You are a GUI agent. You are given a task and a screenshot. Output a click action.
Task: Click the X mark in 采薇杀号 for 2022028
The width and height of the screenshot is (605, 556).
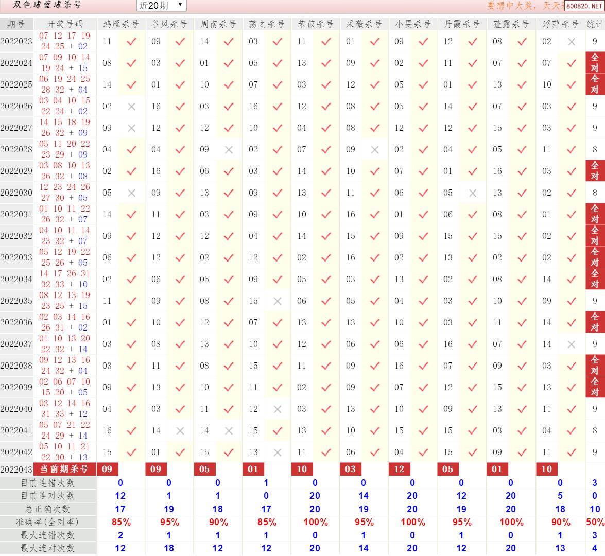click(x=375, y=150)
